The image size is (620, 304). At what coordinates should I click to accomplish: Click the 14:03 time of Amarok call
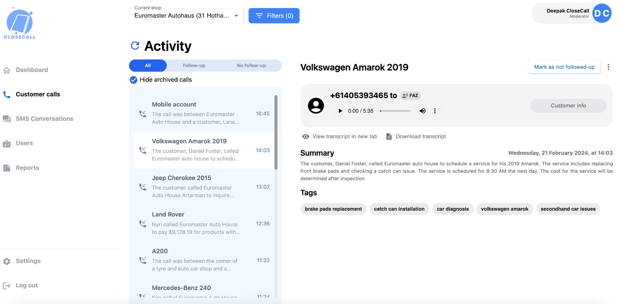tap(263, 150)
